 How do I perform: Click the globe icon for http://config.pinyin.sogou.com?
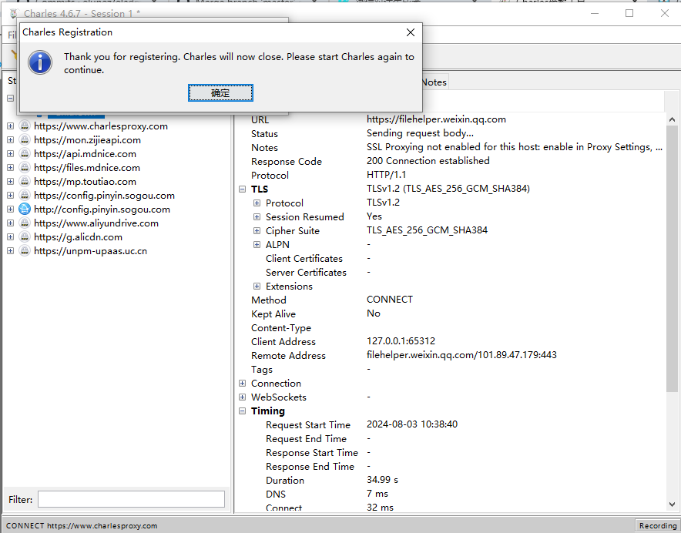click(x=25, y=210)
